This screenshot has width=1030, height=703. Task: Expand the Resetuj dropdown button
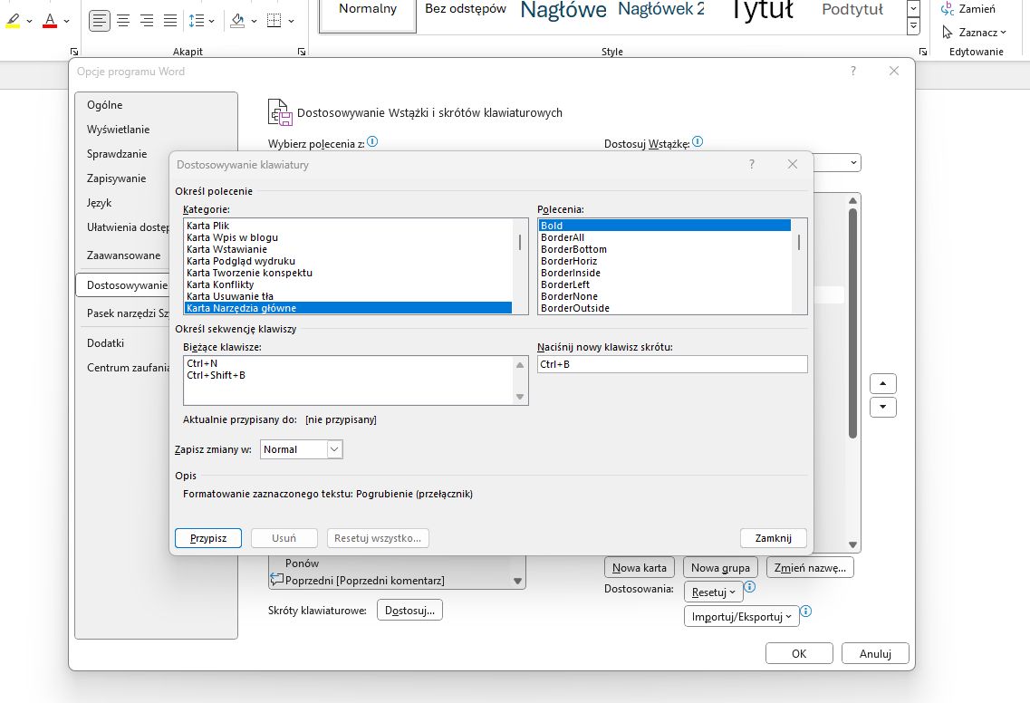(x=713, y=592)
